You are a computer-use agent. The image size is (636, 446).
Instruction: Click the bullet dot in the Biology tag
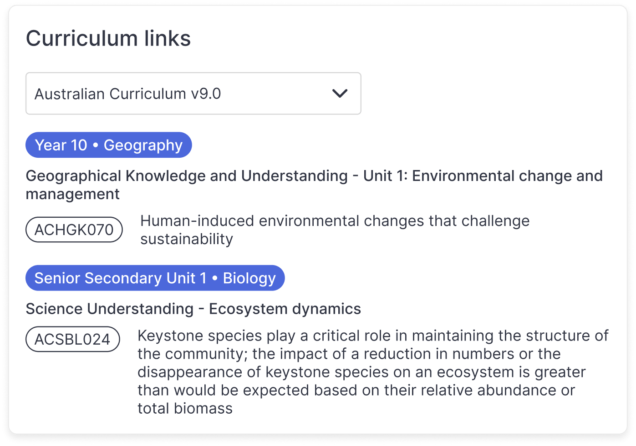pyautogui.click(x=215, y=278)
